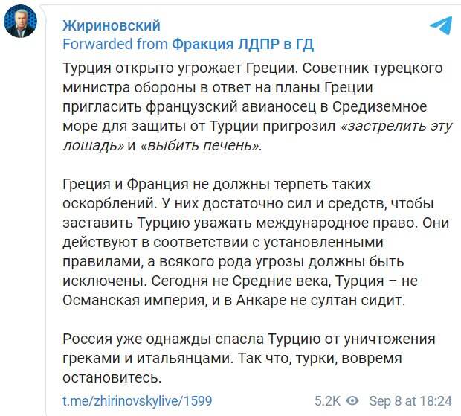Click the 'Forwarded from' label
The width and height of the screenshot is (461, 416).
pos(115,45)
